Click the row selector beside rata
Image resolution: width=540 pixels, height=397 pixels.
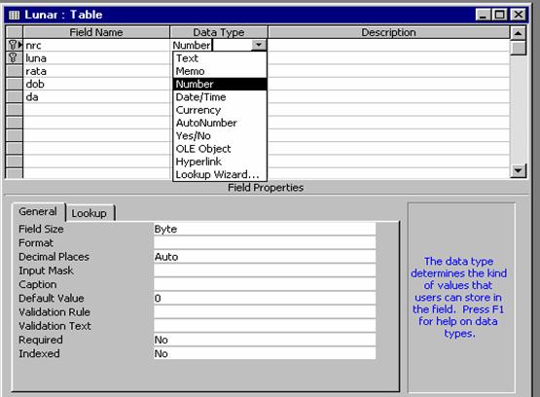coord(15,71)
